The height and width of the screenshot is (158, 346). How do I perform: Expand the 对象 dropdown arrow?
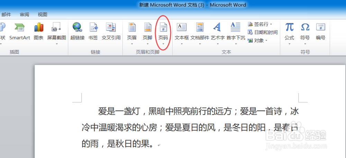(266, 40)
